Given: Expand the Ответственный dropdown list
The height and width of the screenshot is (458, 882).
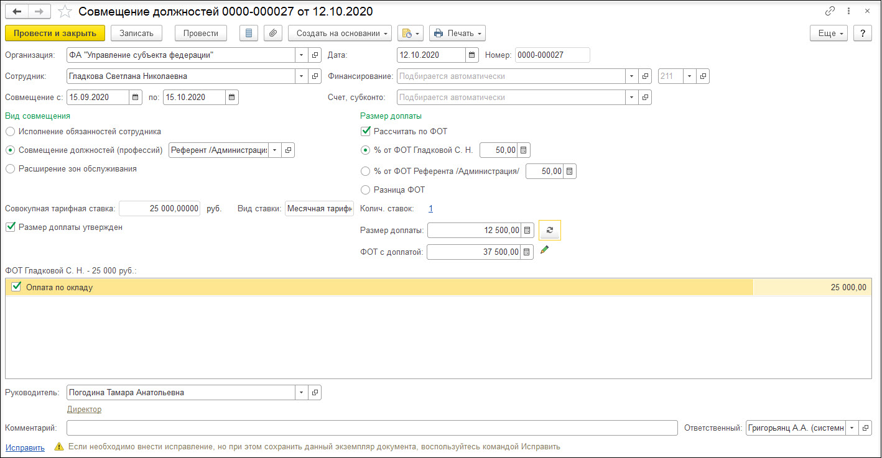Looking at the screenshot, I should (852, 428).
